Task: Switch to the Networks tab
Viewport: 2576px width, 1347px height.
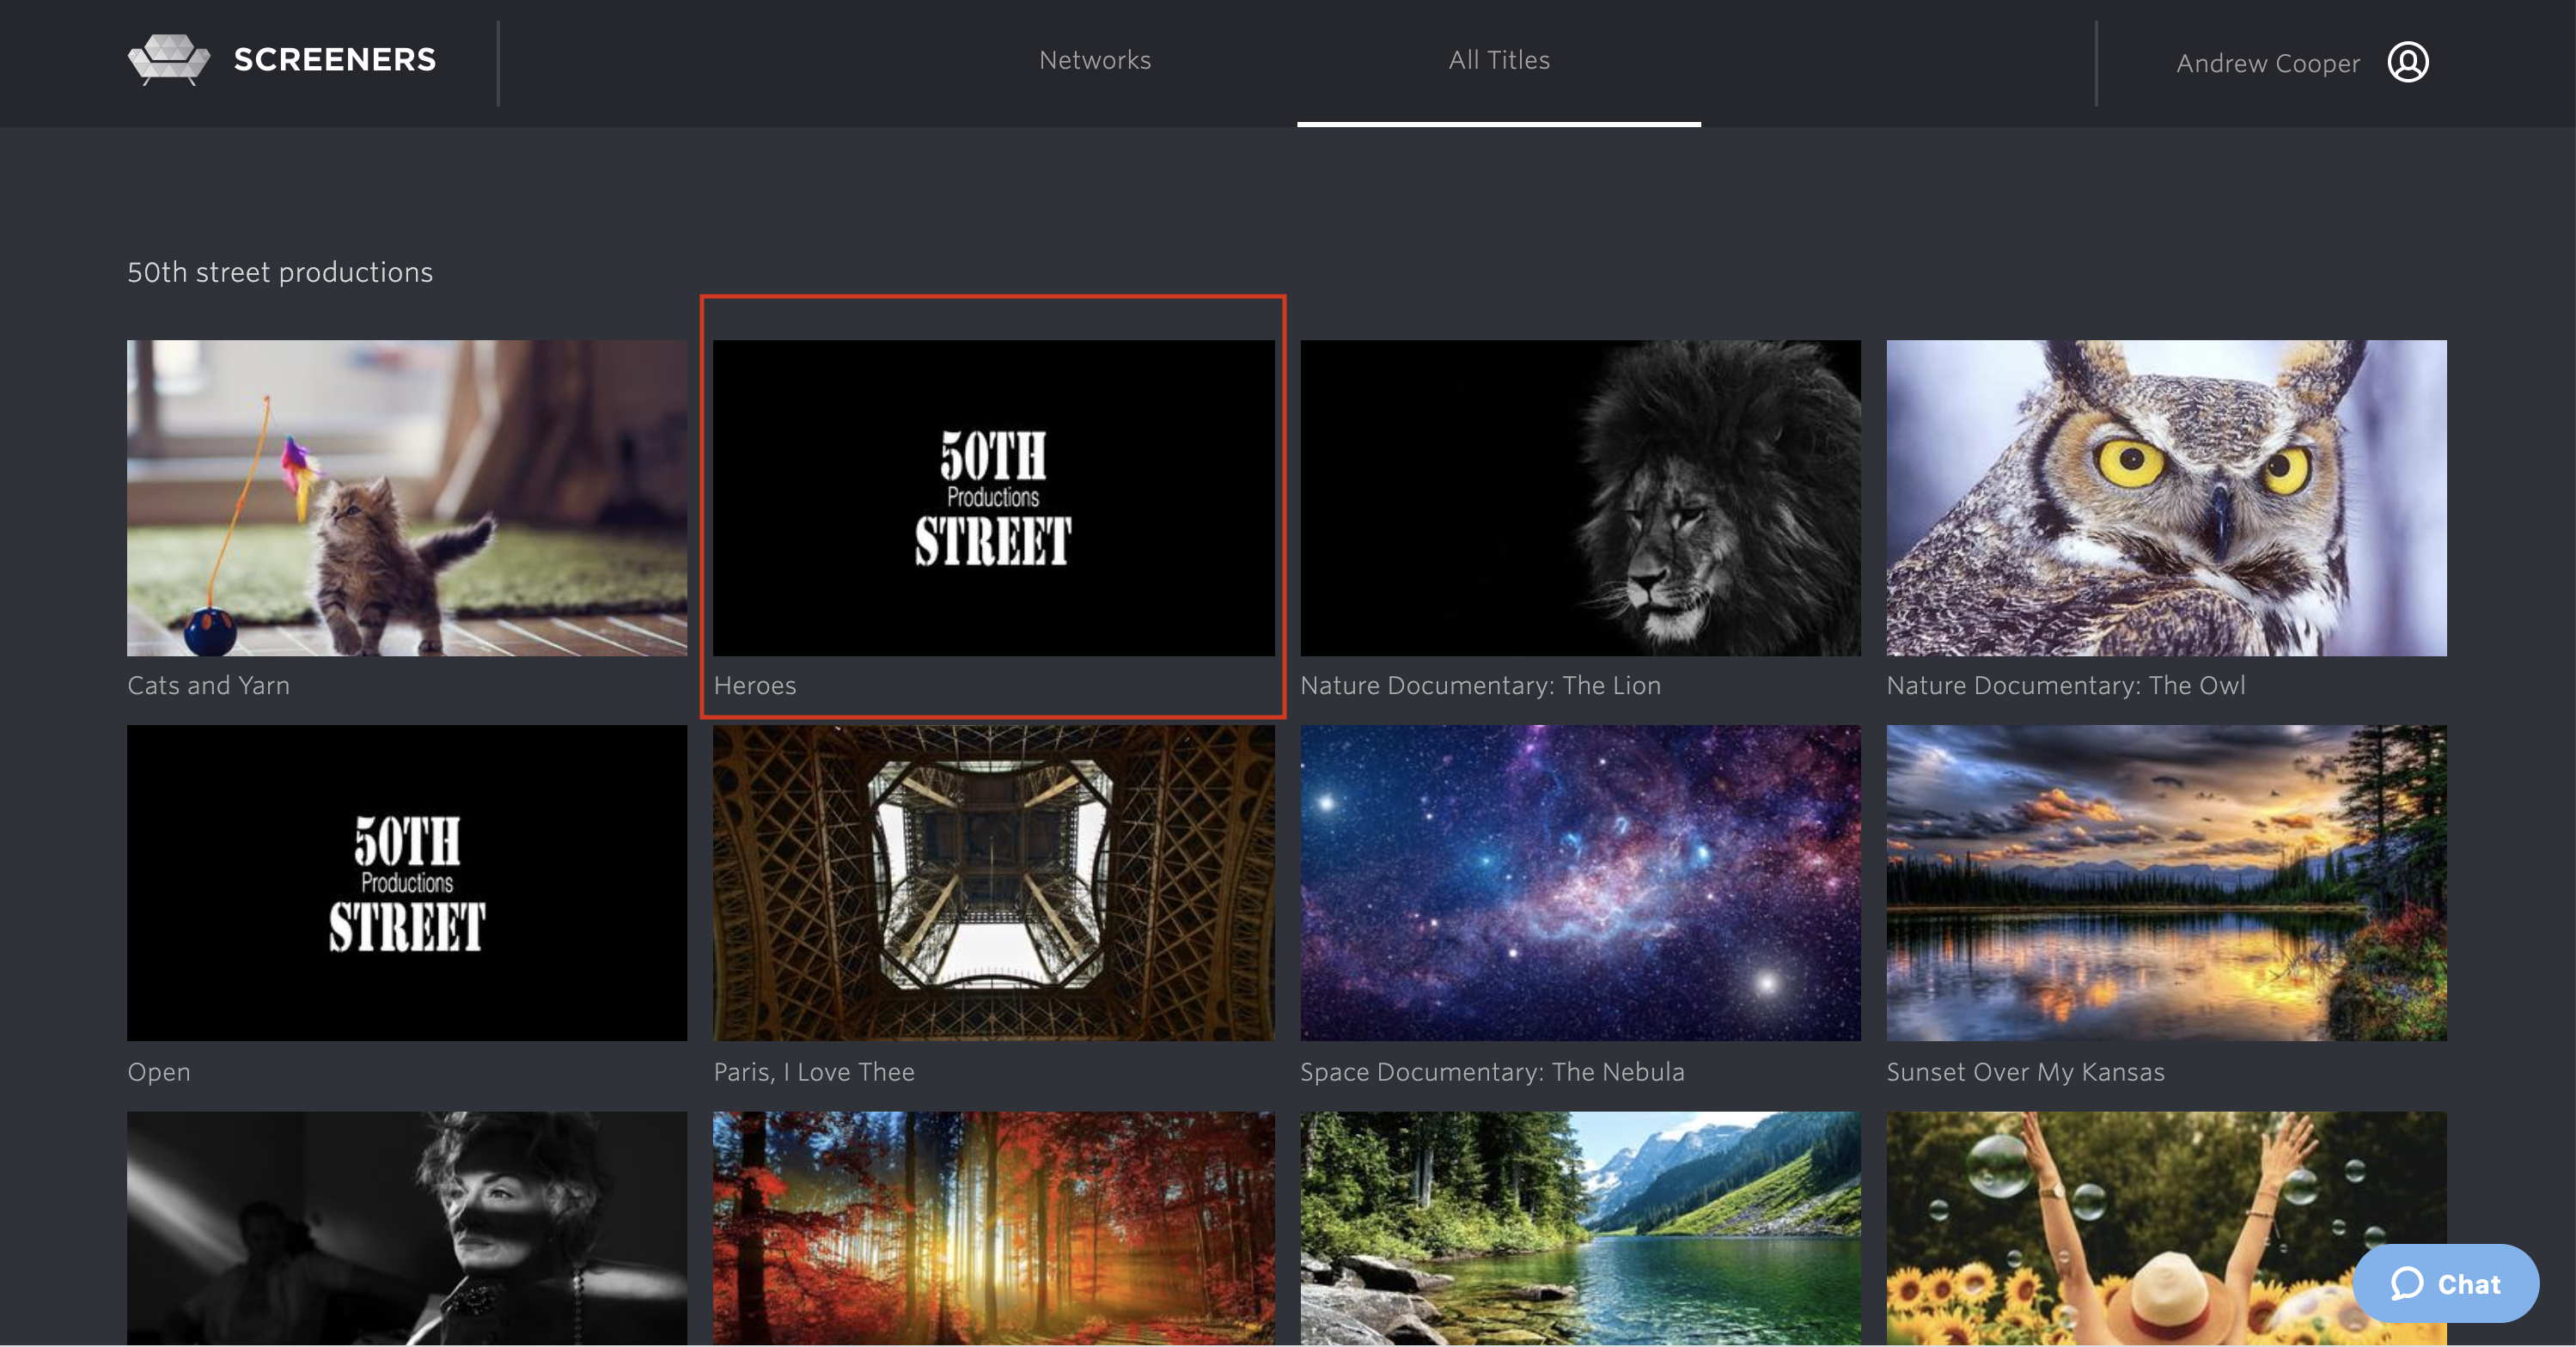Action: pos(1094,60)
